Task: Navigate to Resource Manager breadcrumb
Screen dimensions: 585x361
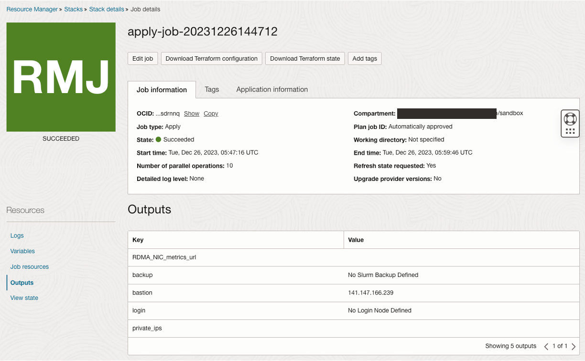Action: pos(32,9)
